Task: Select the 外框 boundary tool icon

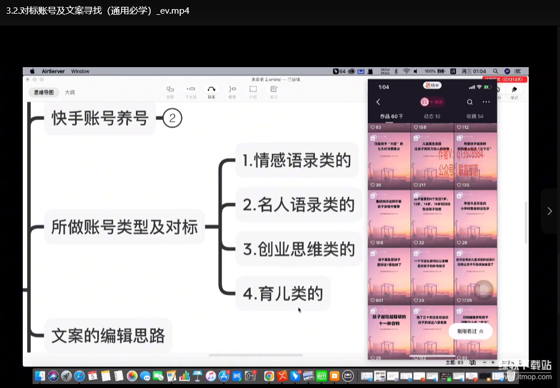Action: [253, 90]
